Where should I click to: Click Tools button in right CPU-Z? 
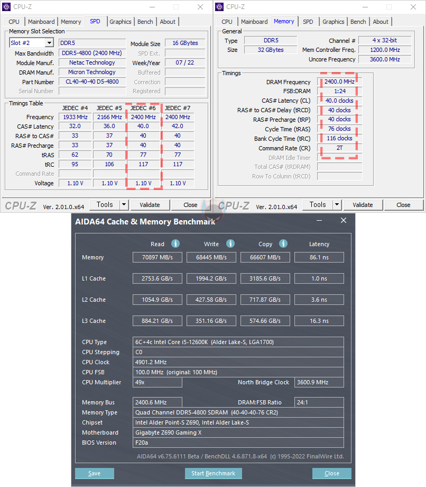[318, 205]
